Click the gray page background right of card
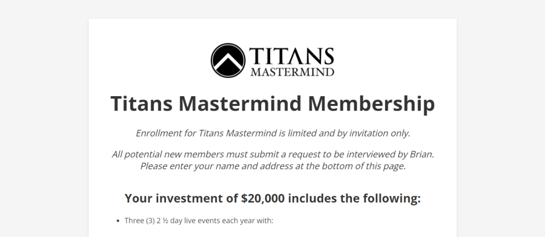 tap(501, 118)
